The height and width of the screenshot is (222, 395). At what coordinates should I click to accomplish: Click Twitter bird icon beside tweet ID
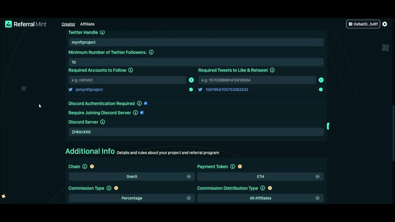[200, 90]
